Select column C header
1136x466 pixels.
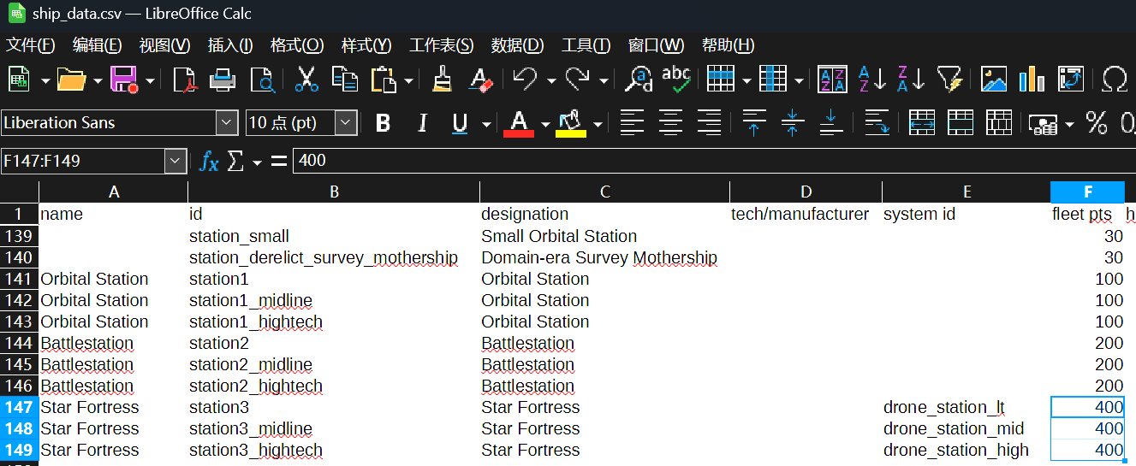(604, 192)
